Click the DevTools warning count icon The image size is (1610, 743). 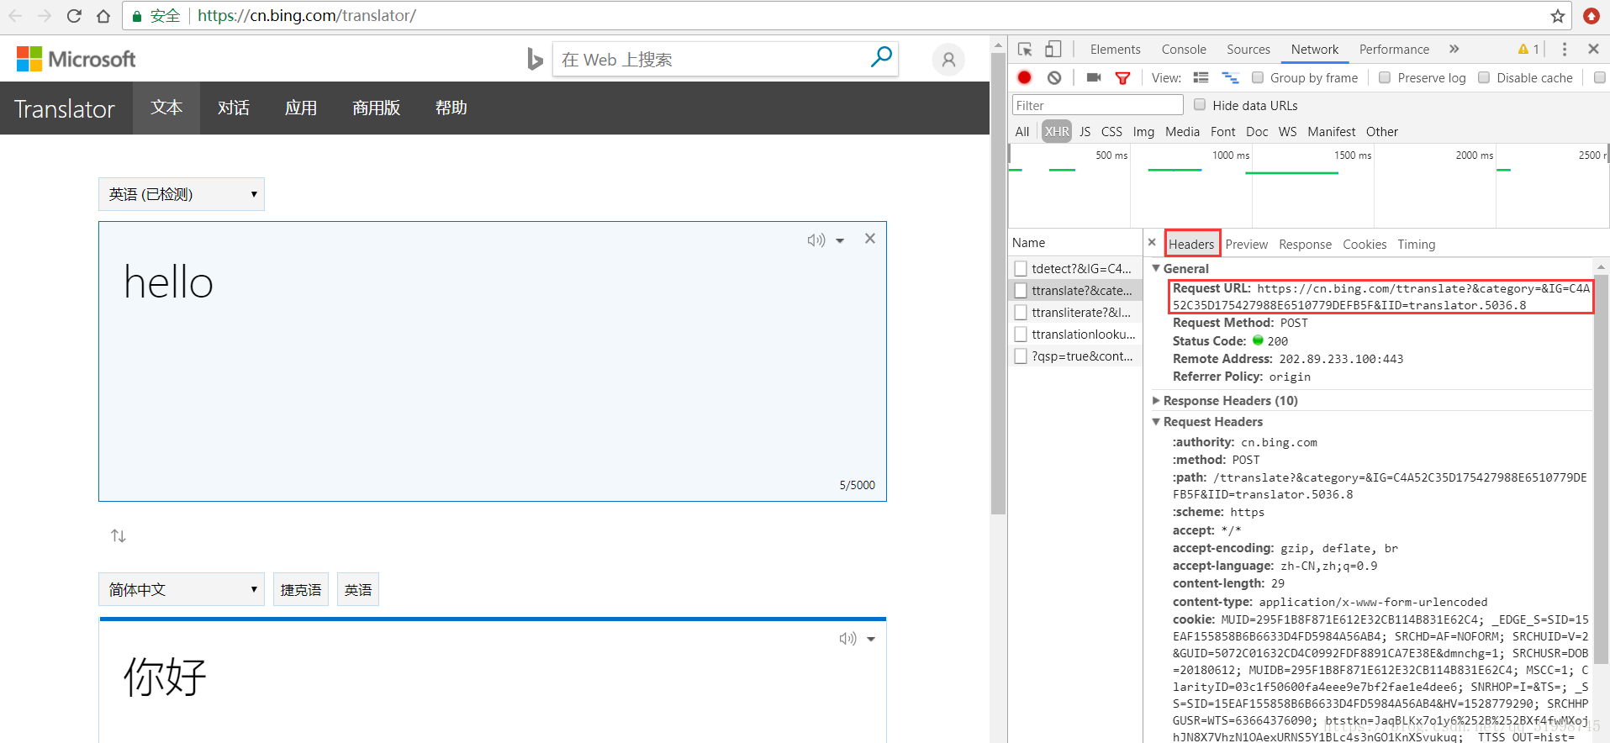coord(1528,49)
